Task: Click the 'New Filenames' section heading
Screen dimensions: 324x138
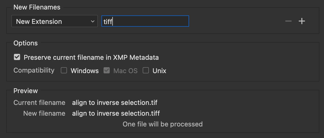Action: click(37, 7)
